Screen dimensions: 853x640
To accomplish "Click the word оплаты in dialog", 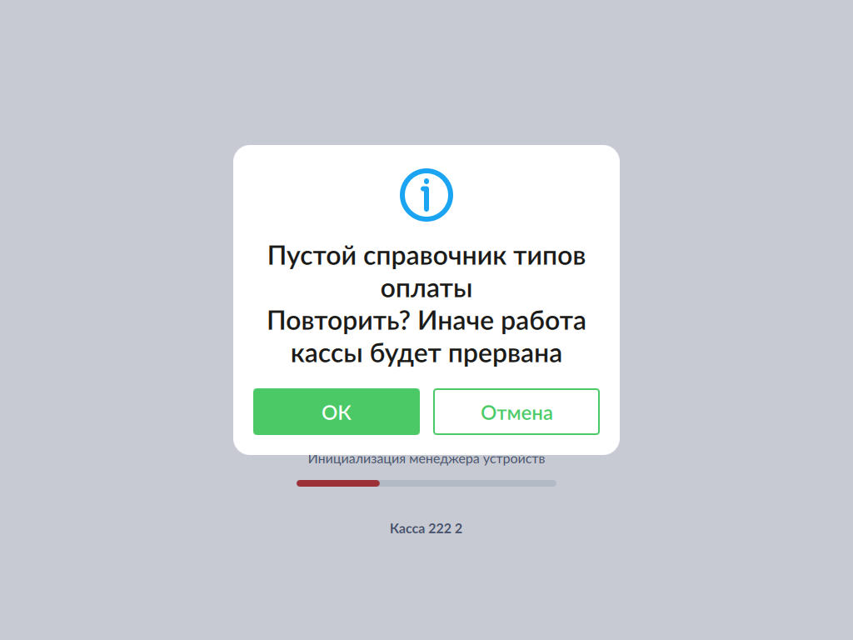I will coord(426,289).
